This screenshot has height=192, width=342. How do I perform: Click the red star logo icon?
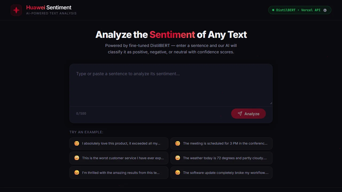[x=16, y=10]
